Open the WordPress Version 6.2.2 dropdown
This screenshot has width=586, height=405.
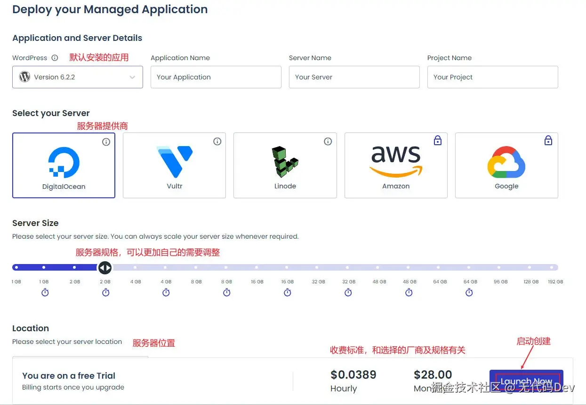tap(78, 77)
